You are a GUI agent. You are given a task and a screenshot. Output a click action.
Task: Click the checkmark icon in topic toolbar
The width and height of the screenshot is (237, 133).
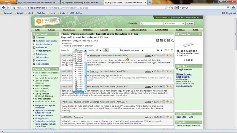click(x=158, y=41)
